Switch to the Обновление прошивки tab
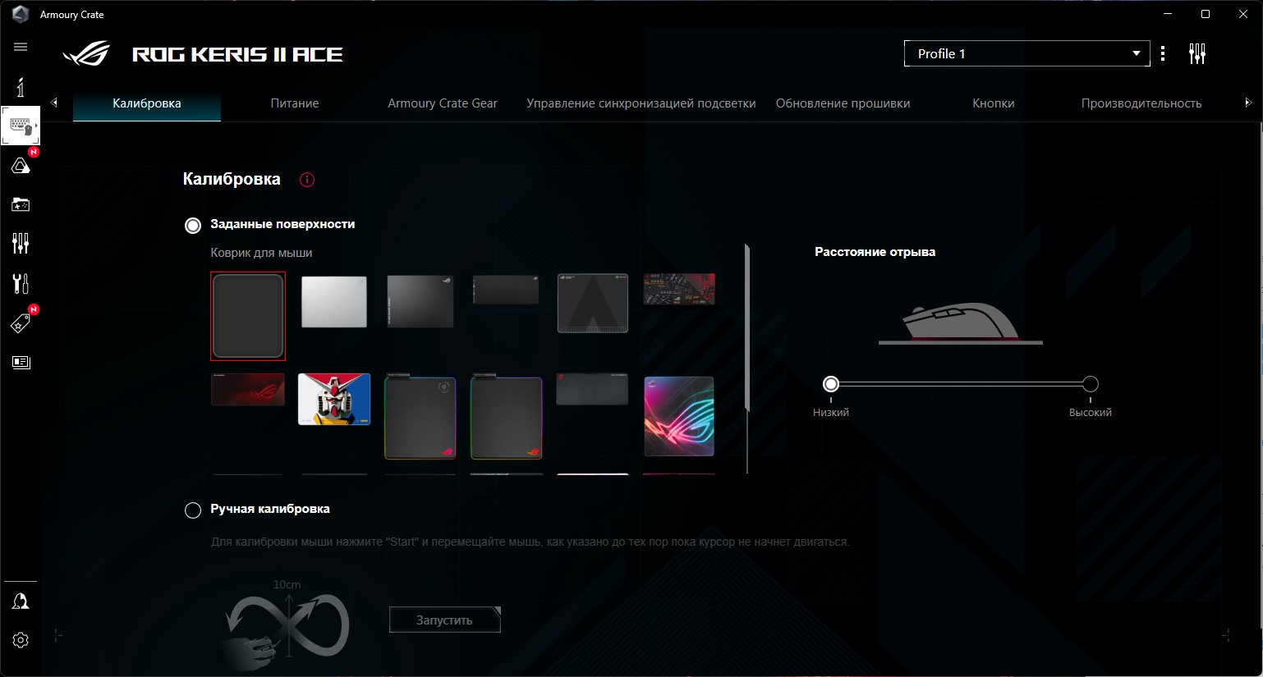Image resolution: width=1263 pixels, height=677 pixels. coord(843,103)
